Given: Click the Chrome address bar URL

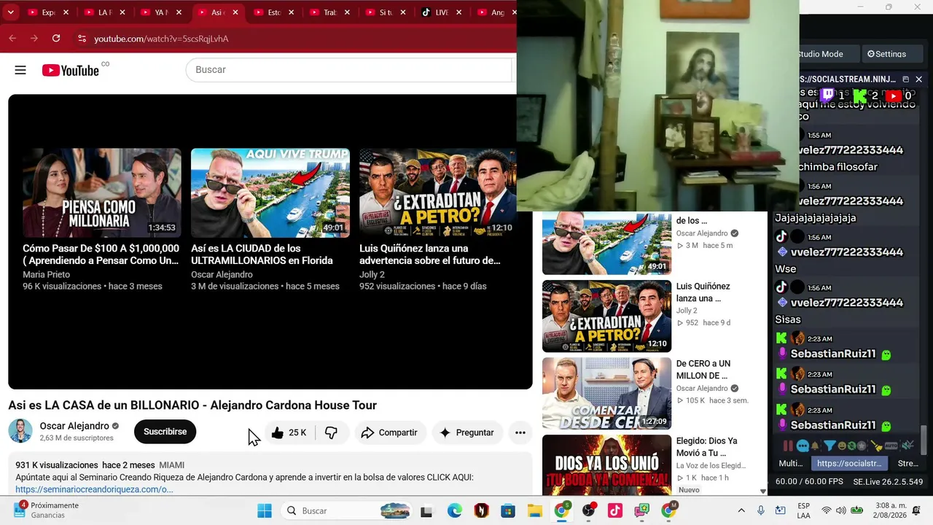Looking at the screenshot, I should tap(161, 39).
